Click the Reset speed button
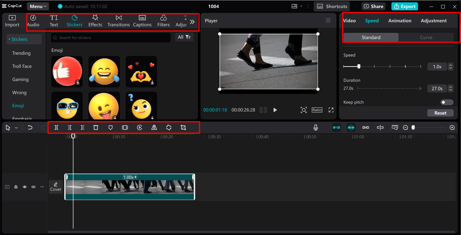This screenshot has height=235, width=461. (x=440, y=113)
